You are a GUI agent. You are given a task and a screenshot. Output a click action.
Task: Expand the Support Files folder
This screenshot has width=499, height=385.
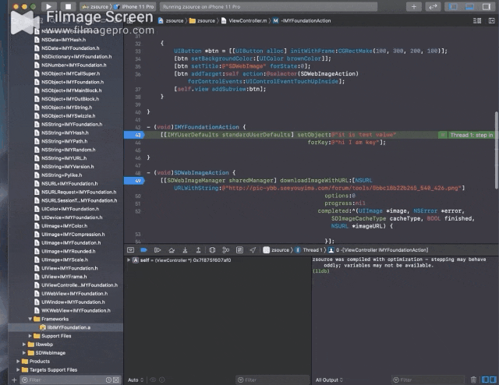pos(30,336)
